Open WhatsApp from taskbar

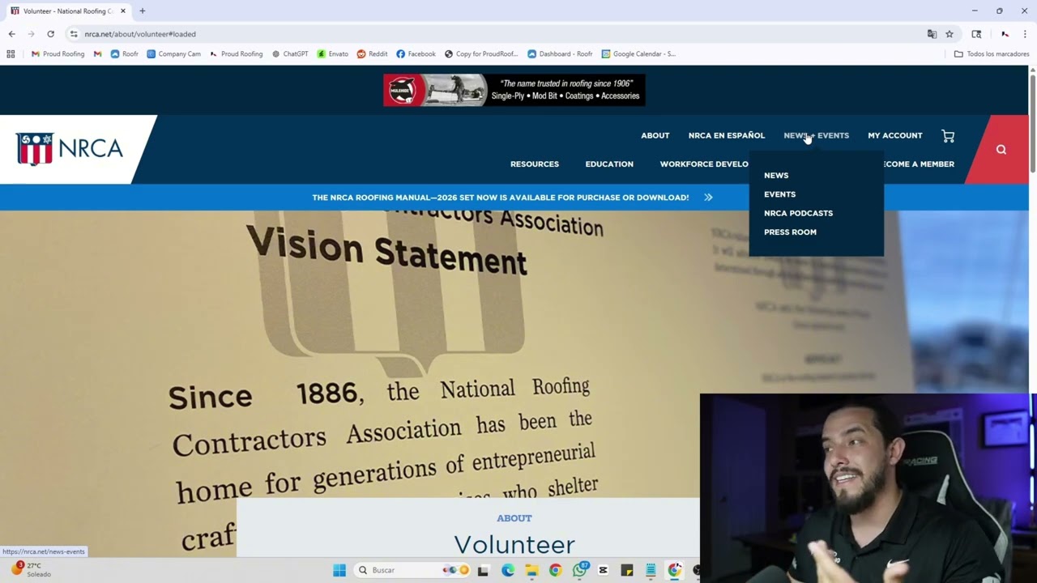point(579,570)
